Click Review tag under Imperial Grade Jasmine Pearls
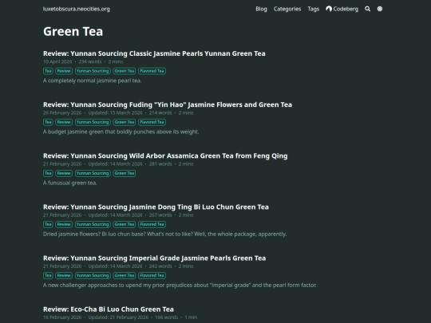This screenshot has height=323, width=431. coord(64,275)
